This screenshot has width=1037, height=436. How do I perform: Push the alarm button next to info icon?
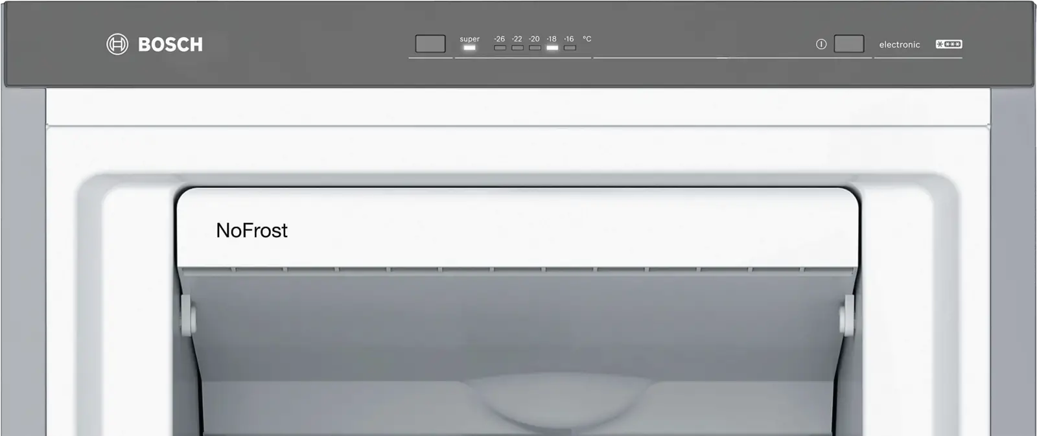click(x=849, y=43)
